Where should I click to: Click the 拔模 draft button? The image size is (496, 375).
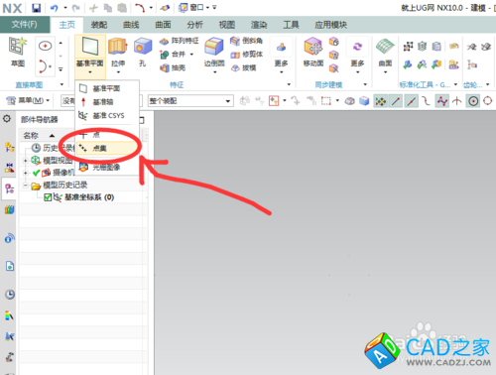243,67
